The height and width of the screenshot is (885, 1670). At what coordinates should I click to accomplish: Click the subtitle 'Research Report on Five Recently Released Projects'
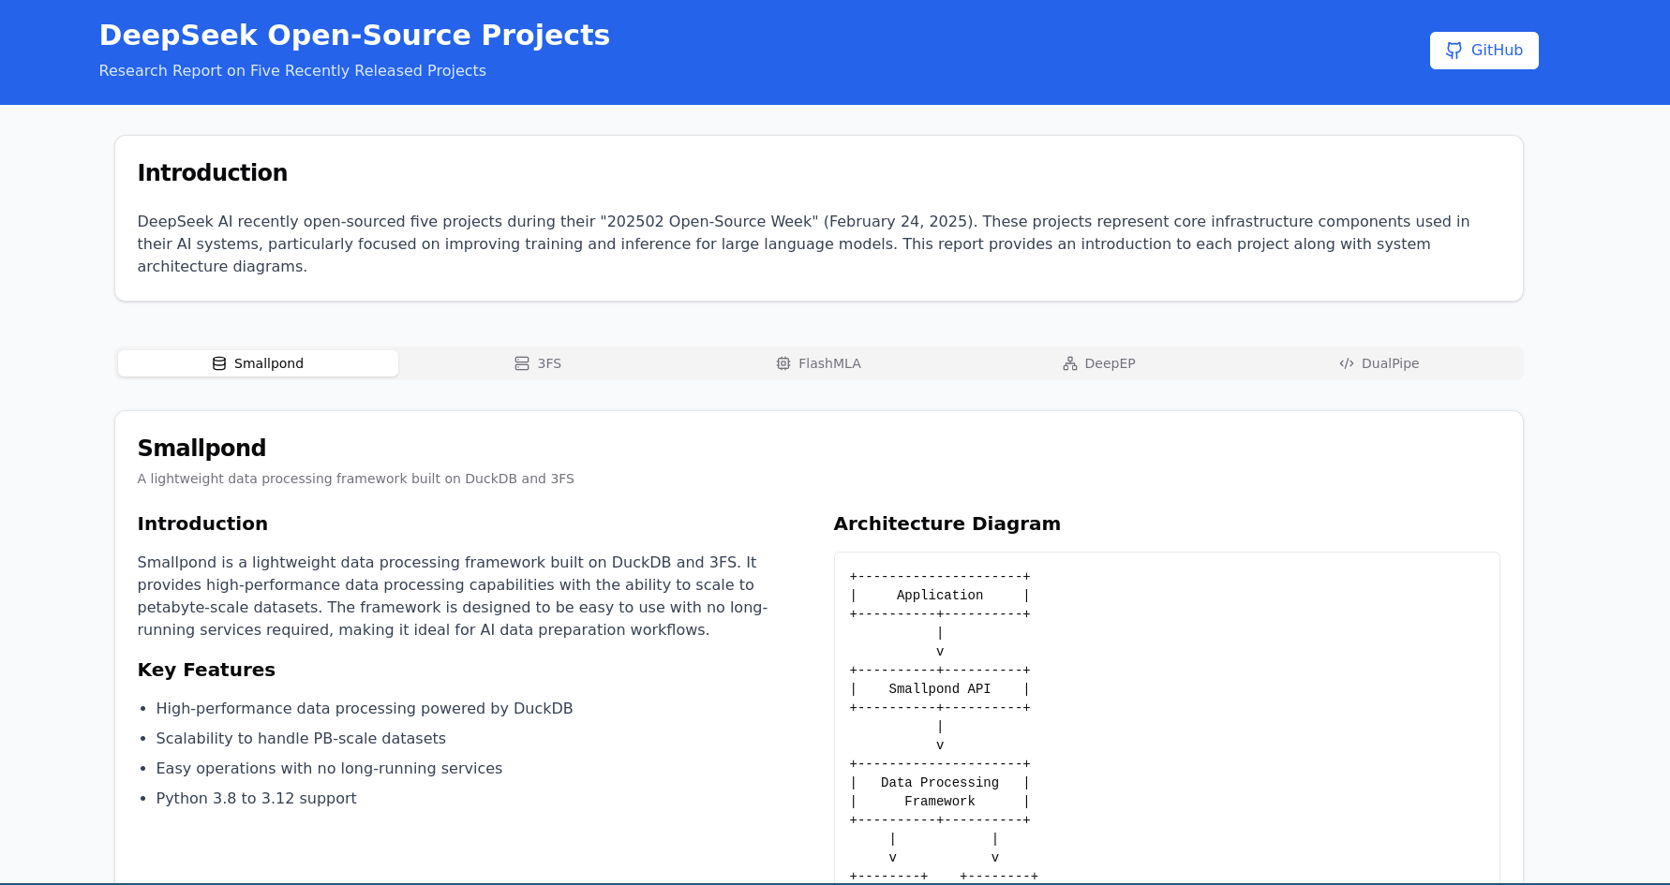coord(292,71)
